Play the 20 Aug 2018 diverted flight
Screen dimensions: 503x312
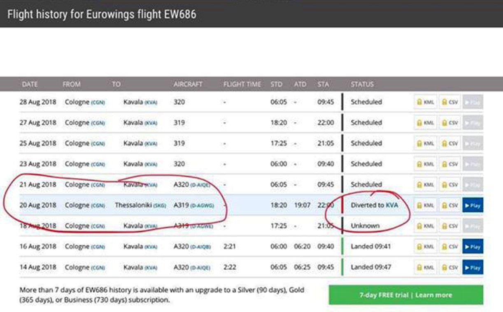pos(473,205)
